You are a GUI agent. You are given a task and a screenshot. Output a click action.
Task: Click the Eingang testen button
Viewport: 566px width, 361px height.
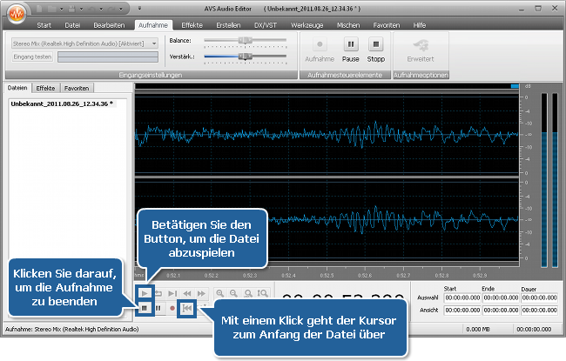32,57
